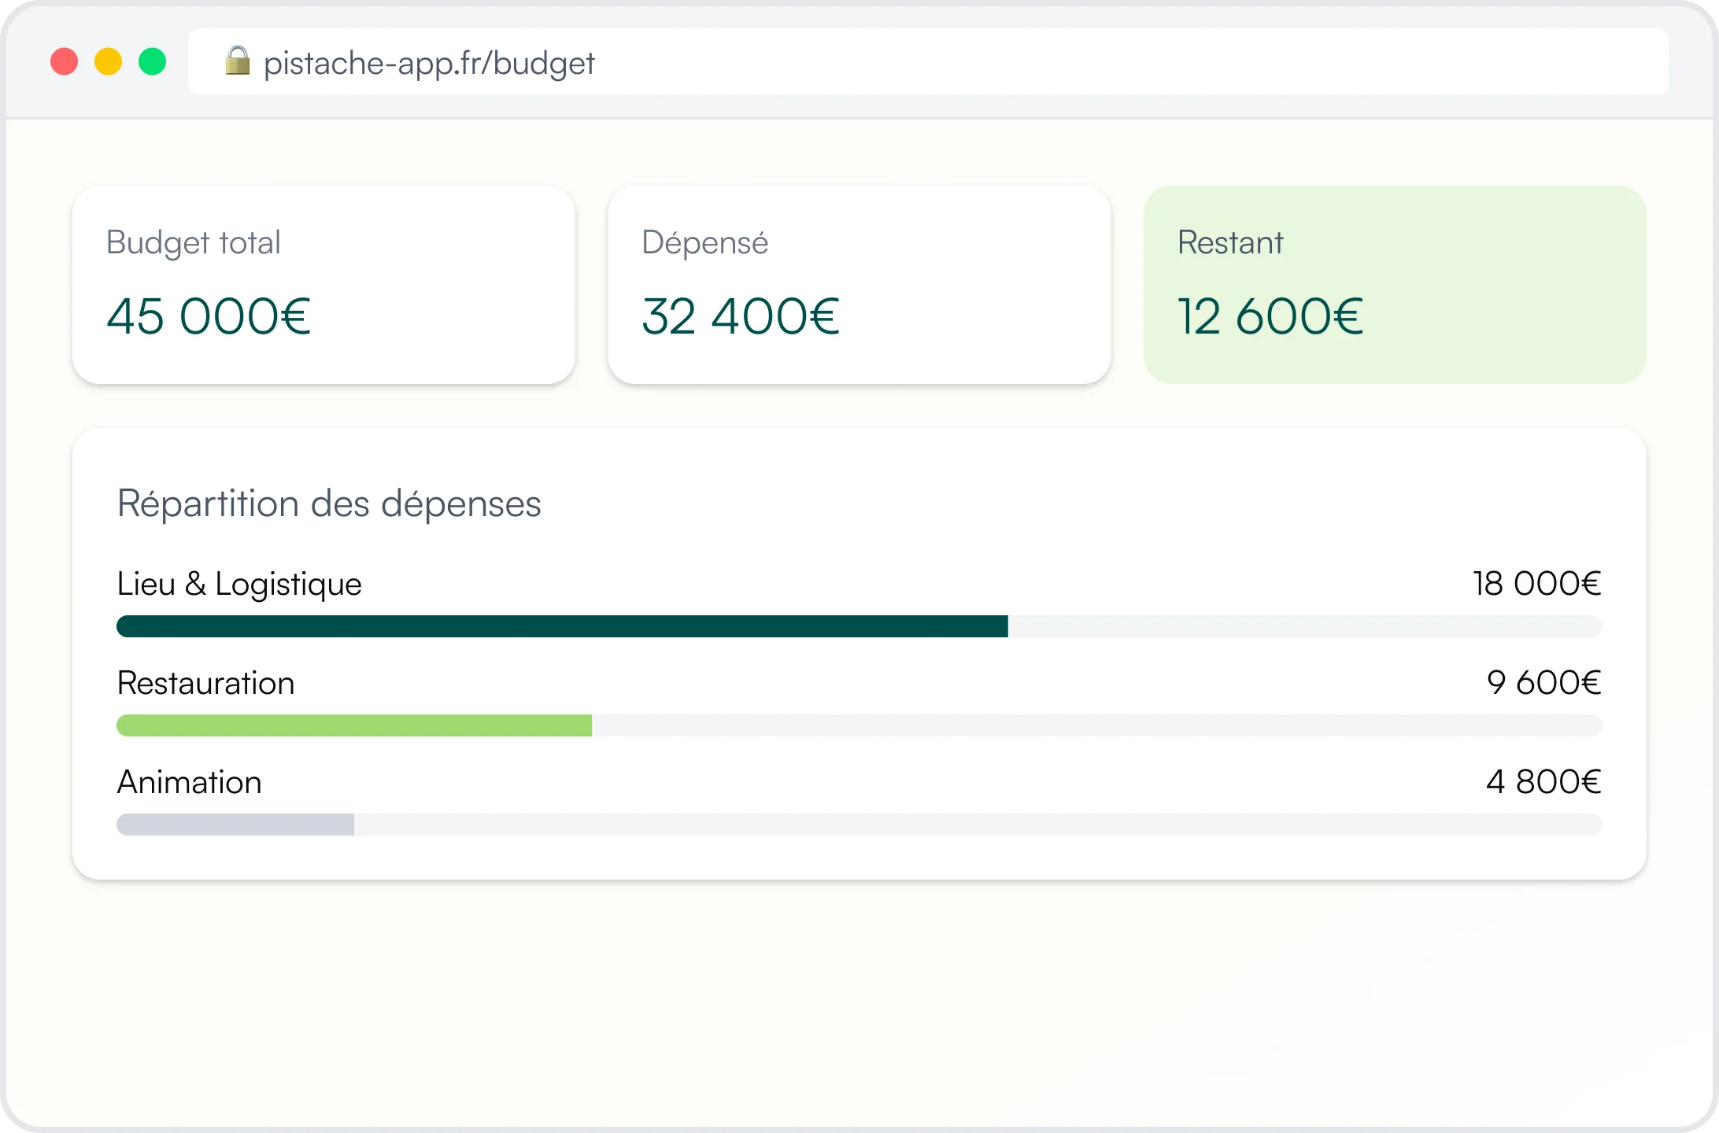Image resolution: width=1719 pixels, height=1133 pixels.
Task: Click the 9 600€ Restauration amount
Action: click(1543, 683)
